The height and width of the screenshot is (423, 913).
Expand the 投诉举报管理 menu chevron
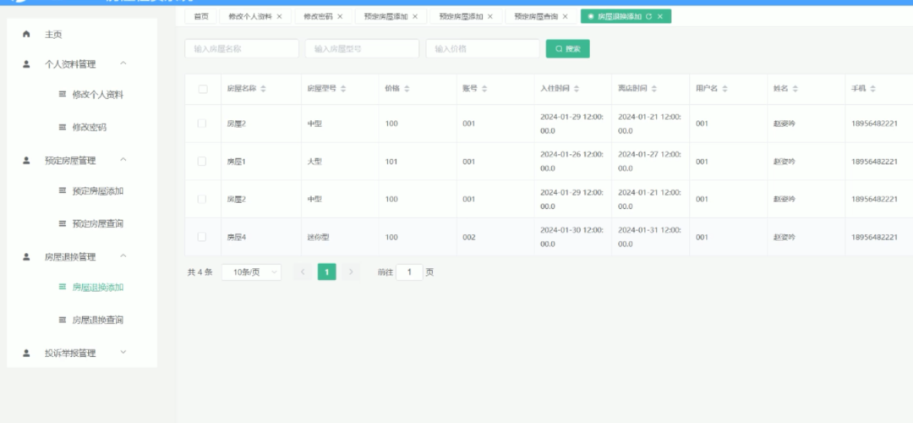click(x=123, y=352)
